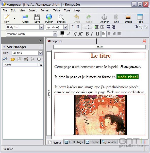Insert Image using toolbar icon
Screen dimensions: 150x153
pos(128,19)
